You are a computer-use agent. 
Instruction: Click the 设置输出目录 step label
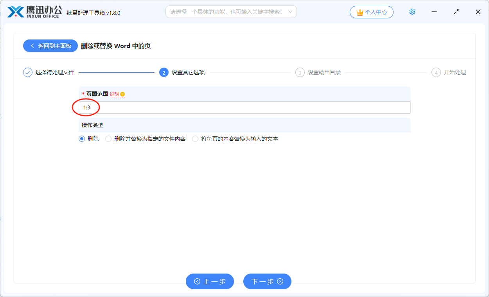coord(324,72)
